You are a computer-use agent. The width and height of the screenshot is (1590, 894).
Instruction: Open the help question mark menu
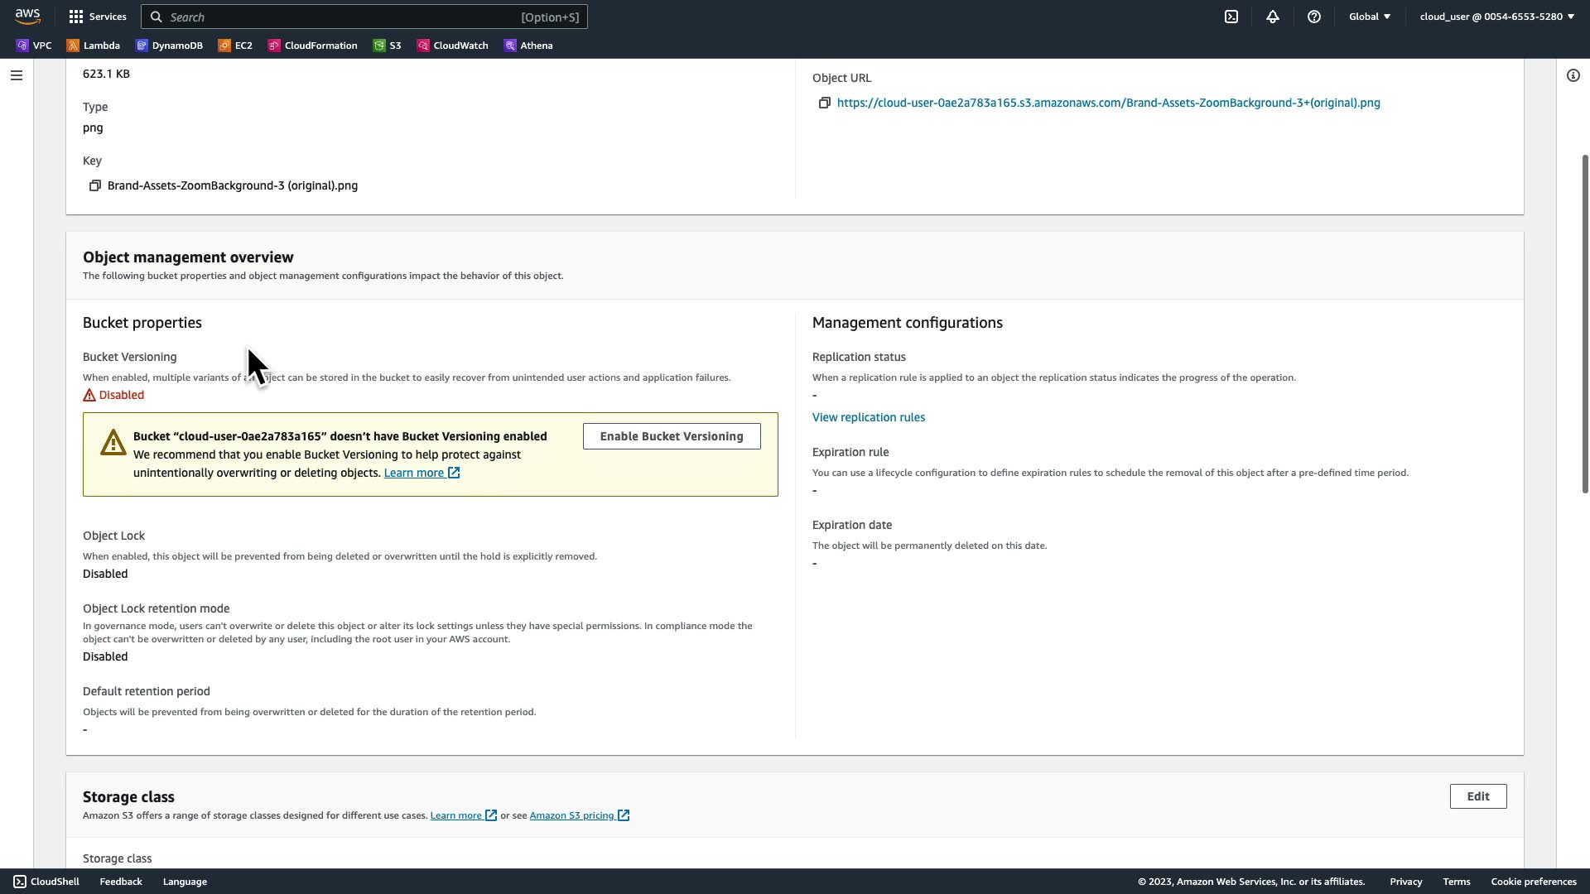click(x=1314, y=17)
